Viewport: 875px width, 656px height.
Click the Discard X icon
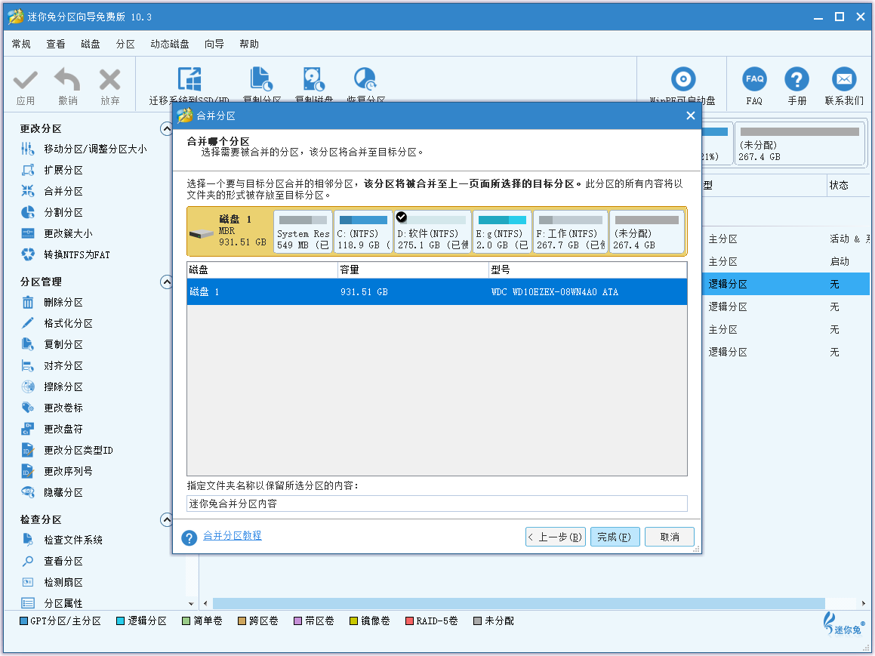[110, 79]
